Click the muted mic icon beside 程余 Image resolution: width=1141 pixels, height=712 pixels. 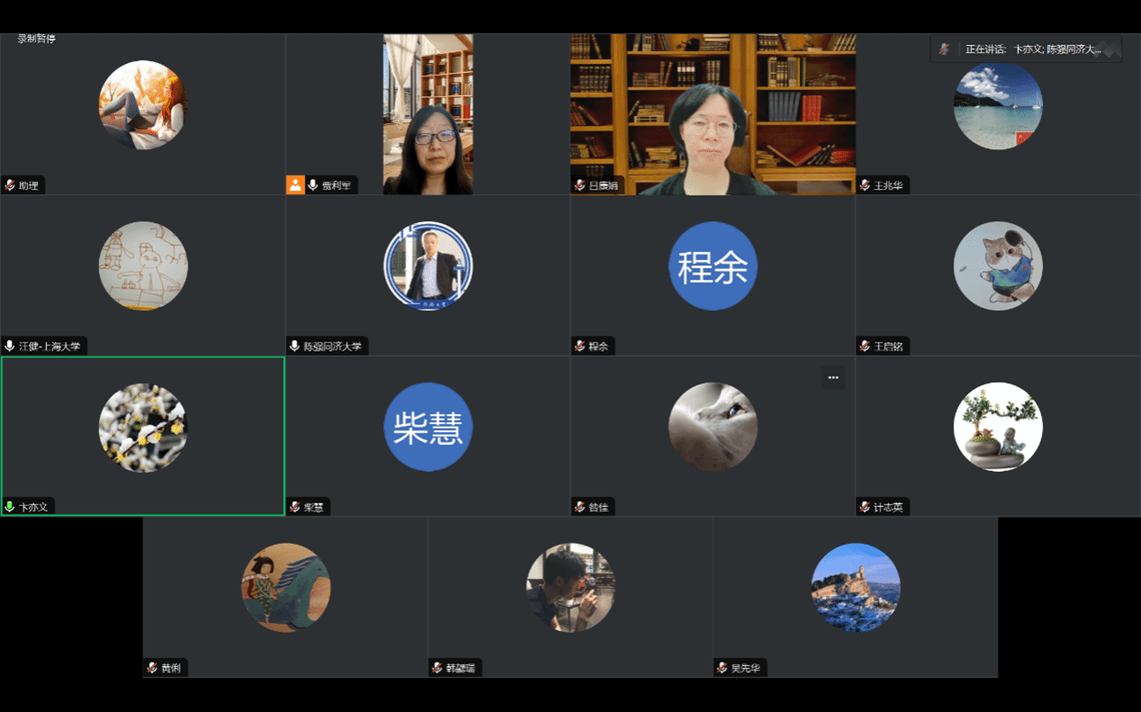(x=579, y=346)
